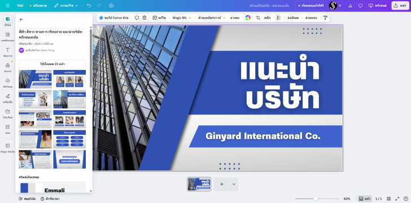Add collaborator with plus icon
The image size is (411, 203).
(x=340, y=6)
